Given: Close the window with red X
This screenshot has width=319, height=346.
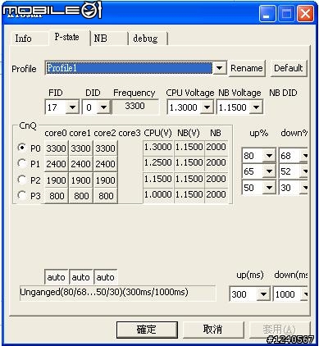Looking at the screenshot, I should [x=305, y=14].
